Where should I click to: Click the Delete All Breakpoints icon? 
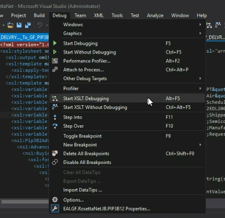[x=55, y=153]
